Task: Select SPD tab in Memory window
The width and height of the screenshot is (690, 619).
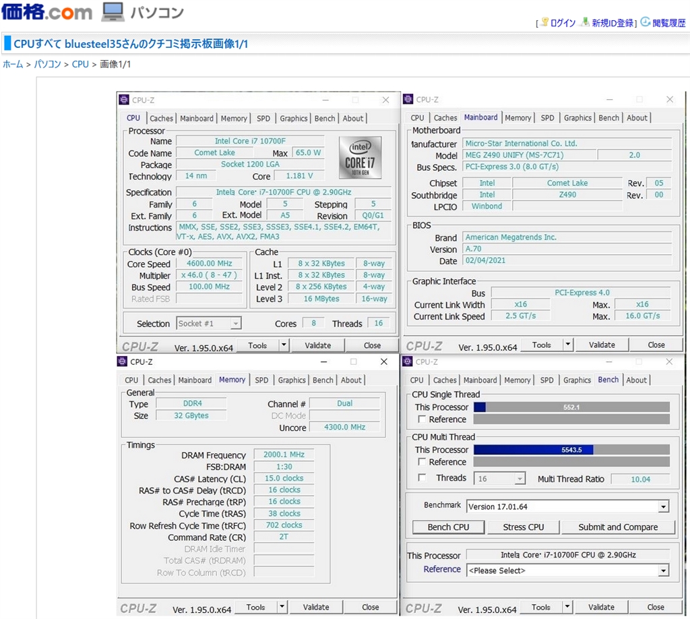Action: click(261, 380)
